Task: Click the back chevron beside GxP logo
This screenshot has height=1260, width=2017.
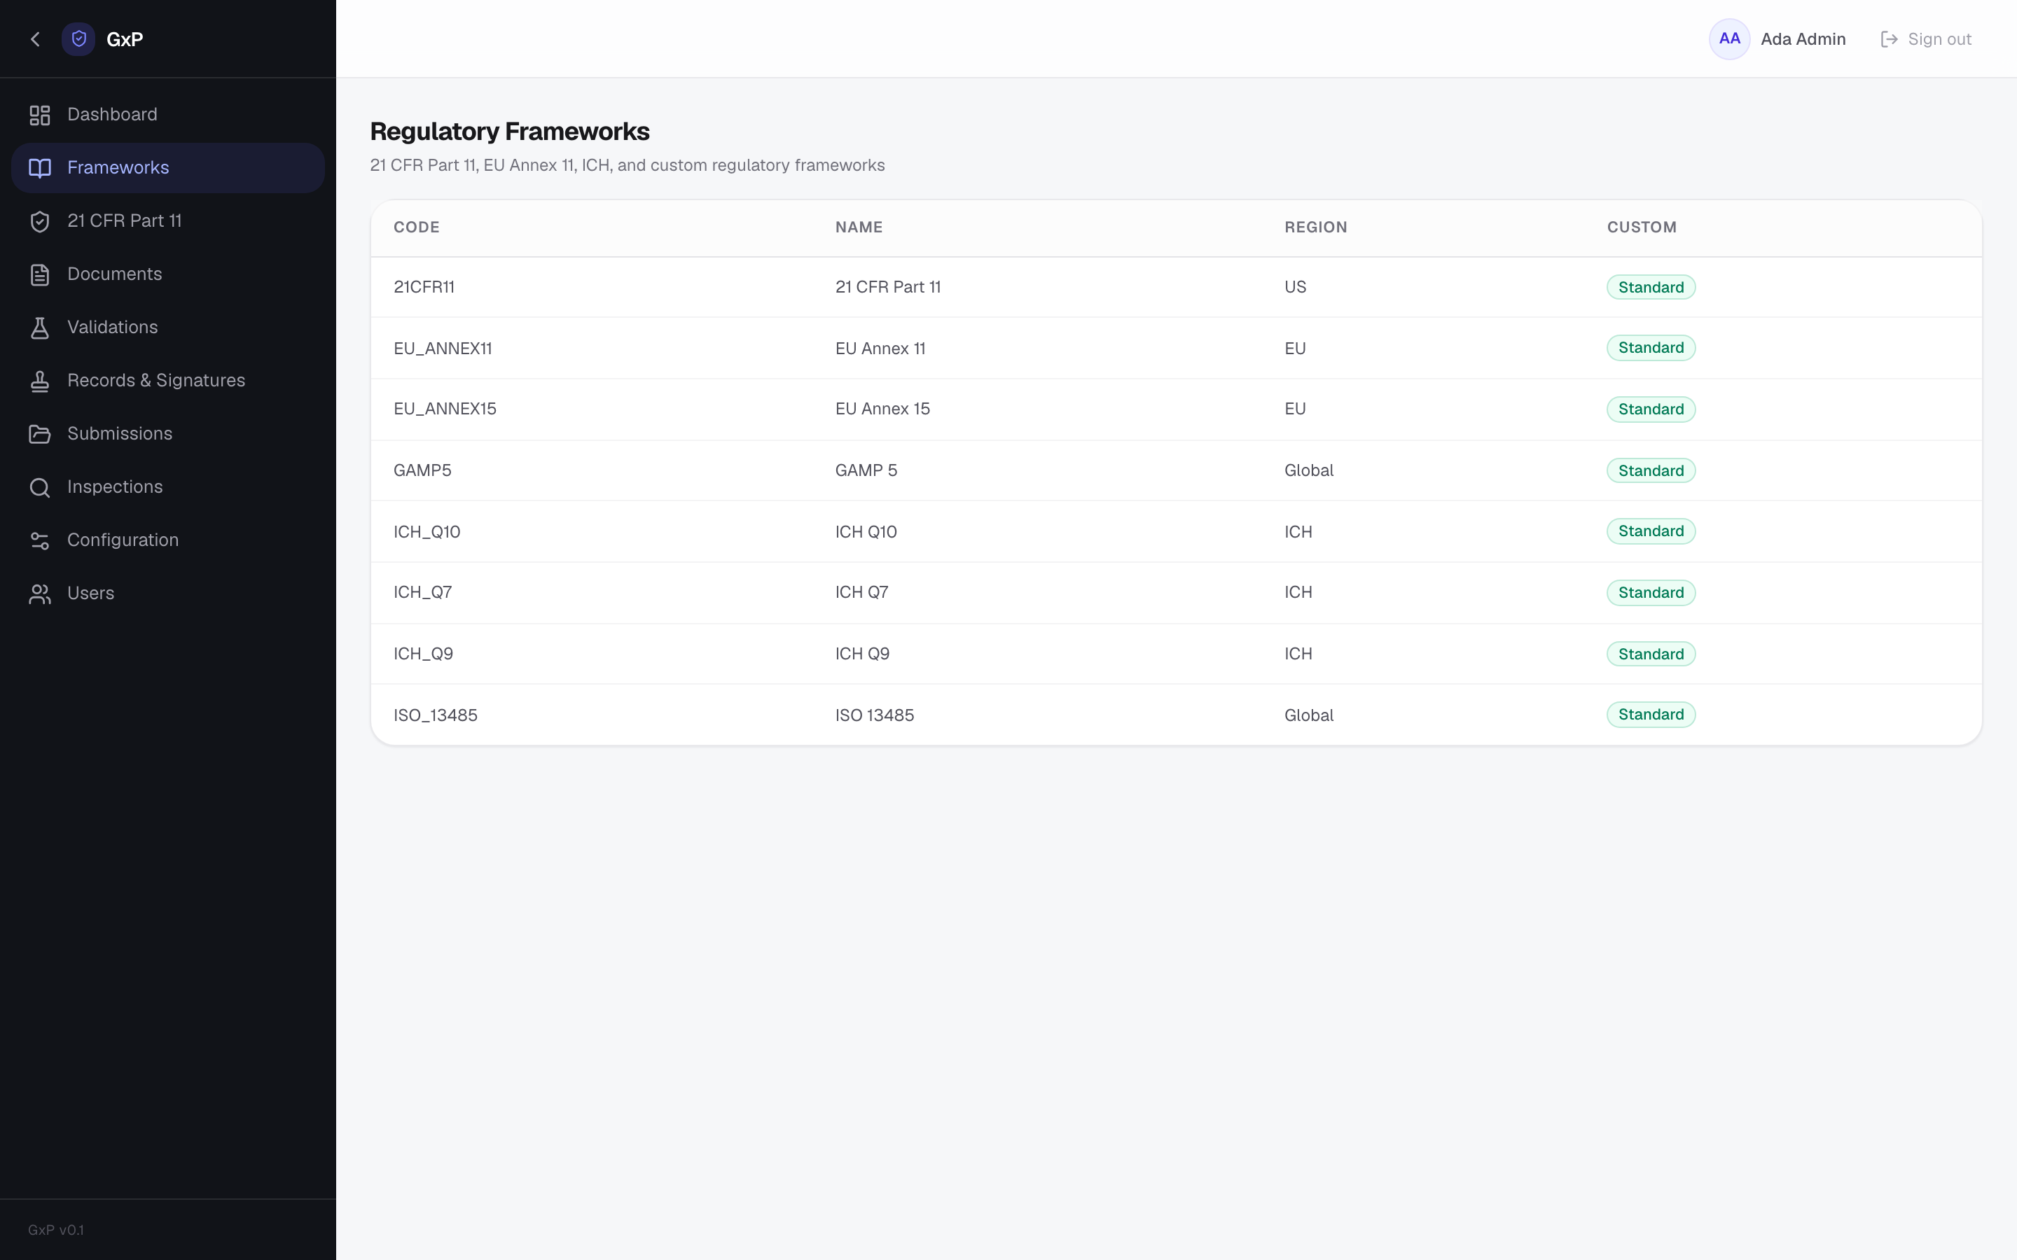Action: (x=35, y=39)
